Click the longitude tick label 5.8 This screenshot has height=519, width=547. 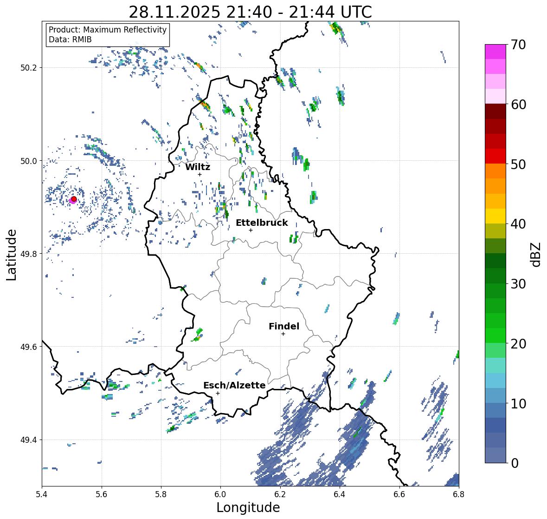(x=161, y=494)
